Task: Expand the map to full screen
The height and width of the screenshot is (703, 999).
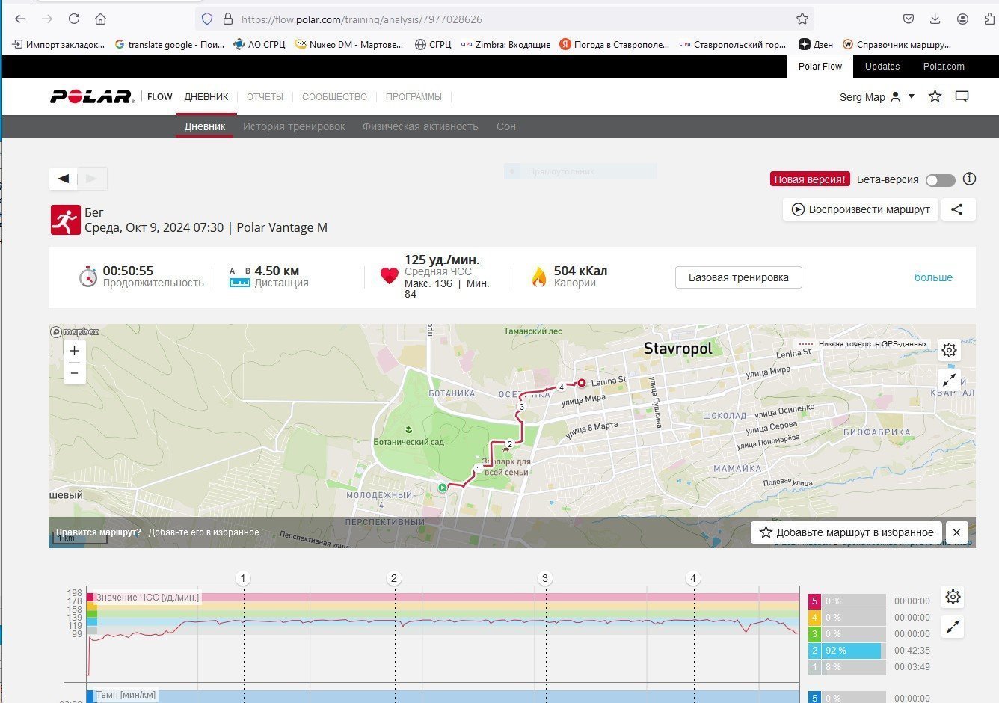Action: [x=950, y=380]
